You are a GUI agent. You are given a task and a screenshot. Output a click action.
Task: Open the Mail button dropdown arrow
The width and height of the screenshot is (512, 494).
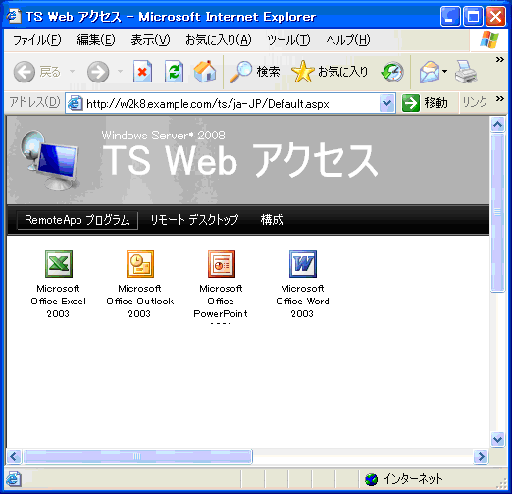[x=444, y=71]
